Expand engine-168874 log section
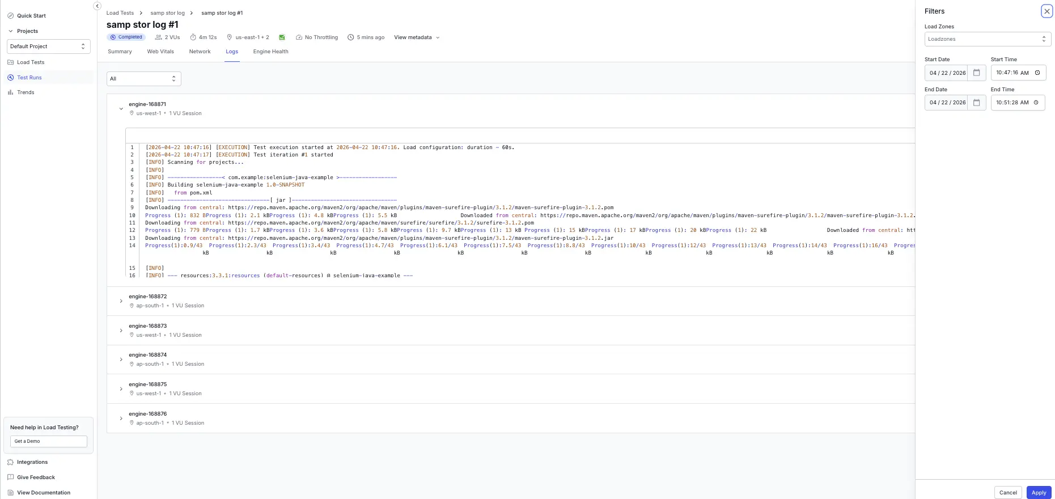The image size is (1055, 499). pyautogui.click(x=121, y=360)
